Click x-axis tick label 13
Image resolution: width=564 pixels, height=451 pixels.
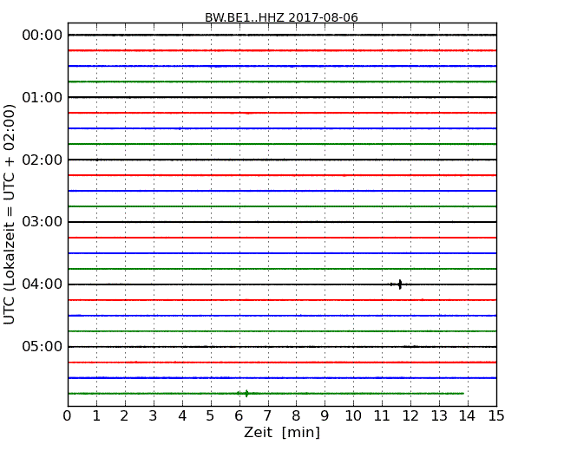tap(439, 416)
